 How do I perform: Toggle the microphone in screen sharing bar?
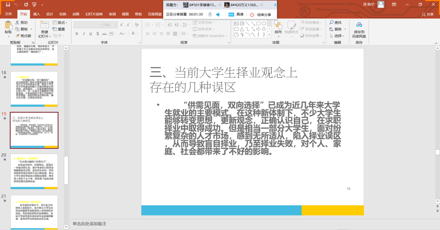click(x=210, y=15)
